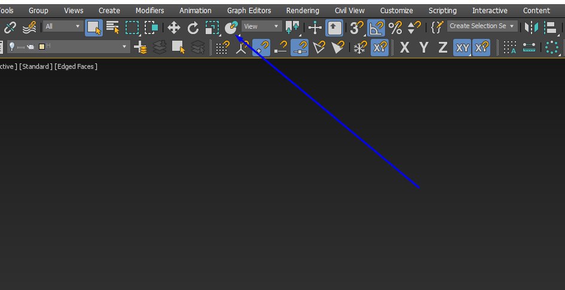Toggle Snap to Midpoint
The image size is (565, 290).
[300, 48]
